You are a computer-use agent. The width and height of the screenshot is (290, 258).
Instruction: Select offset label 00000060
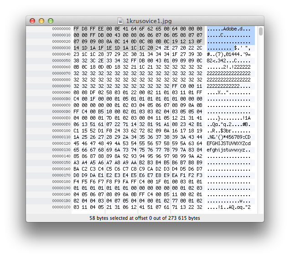(x=61, y=67)
